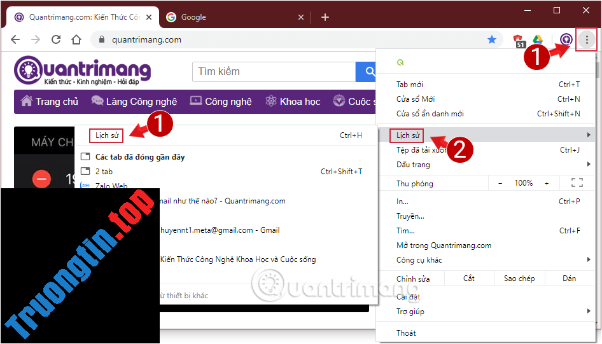Click the Các tab đã đóng gần đây heading
Image resolution: width=602 pixels, height=344 pixels.
coord(140,157)
